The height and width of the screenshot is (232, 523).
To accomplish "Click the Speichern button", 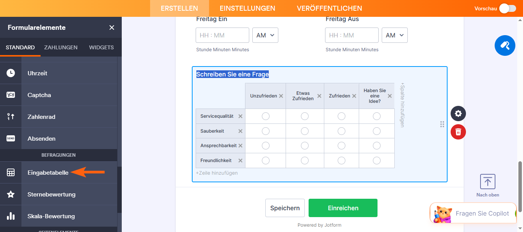I will (x=285, y=208).
